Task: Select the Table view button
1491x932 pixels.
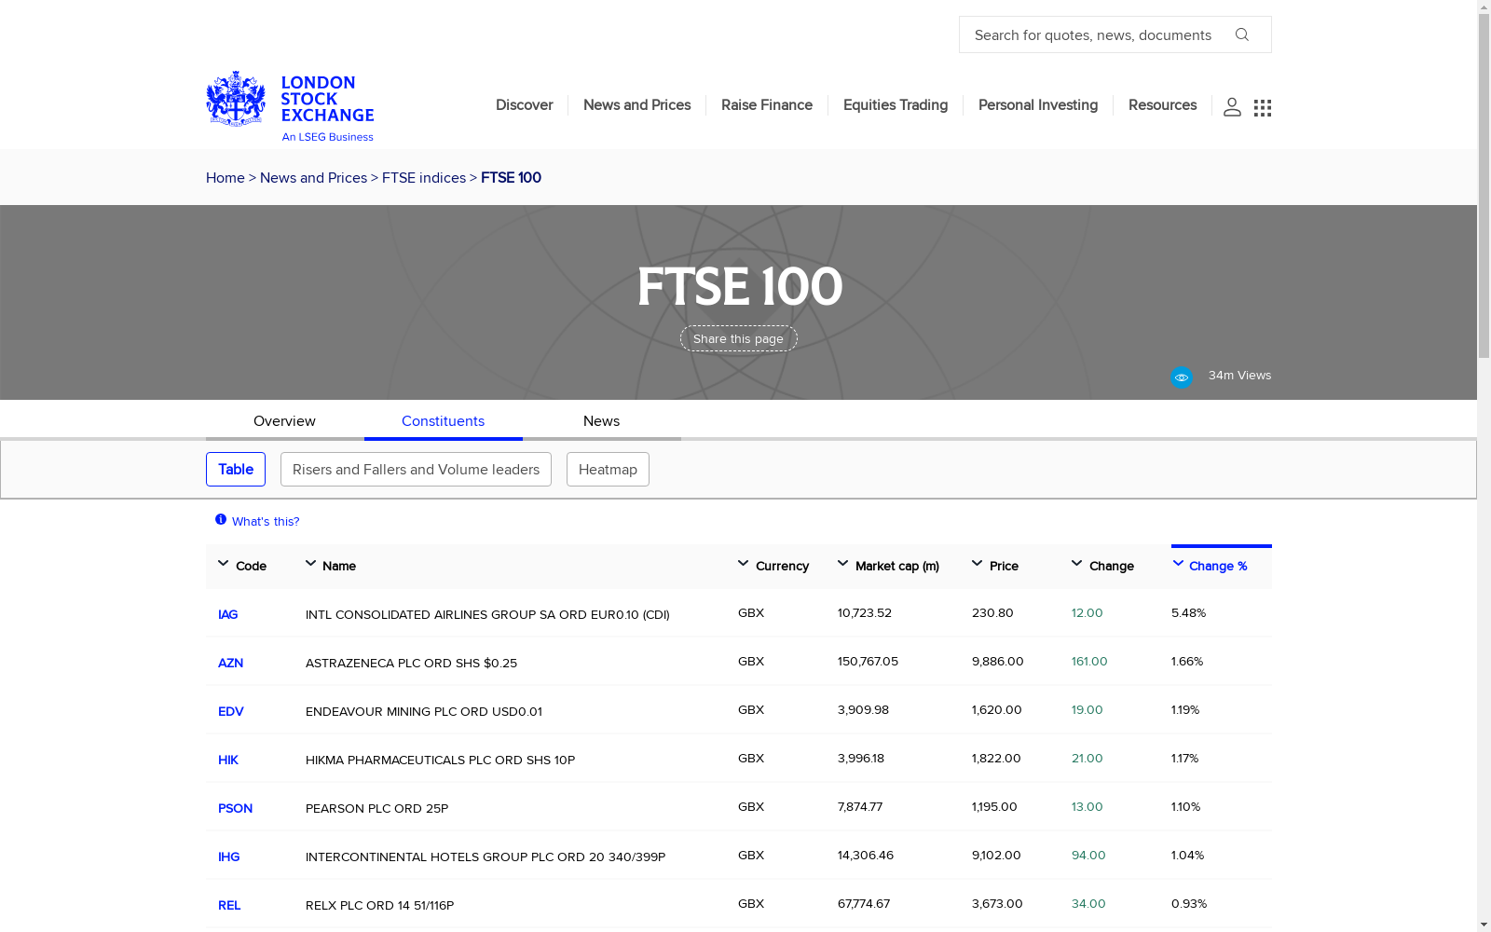Action: (x=236, y=470)
